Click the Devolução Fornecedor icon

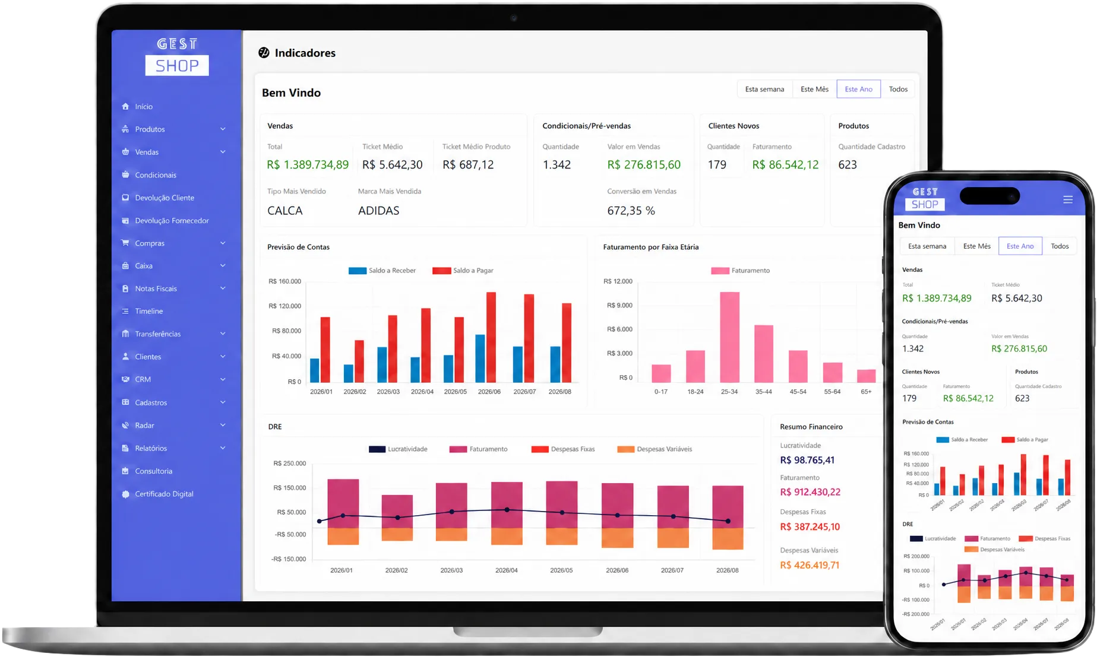pos(125,220)
